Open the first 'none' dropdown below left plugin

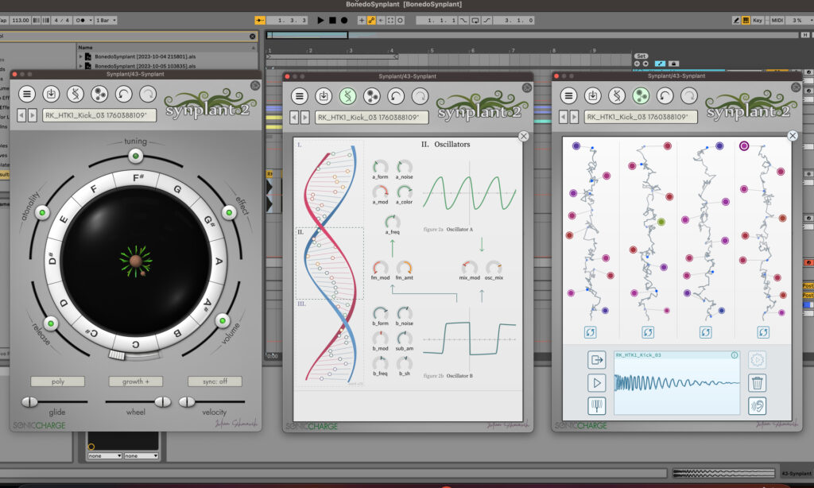104,455
